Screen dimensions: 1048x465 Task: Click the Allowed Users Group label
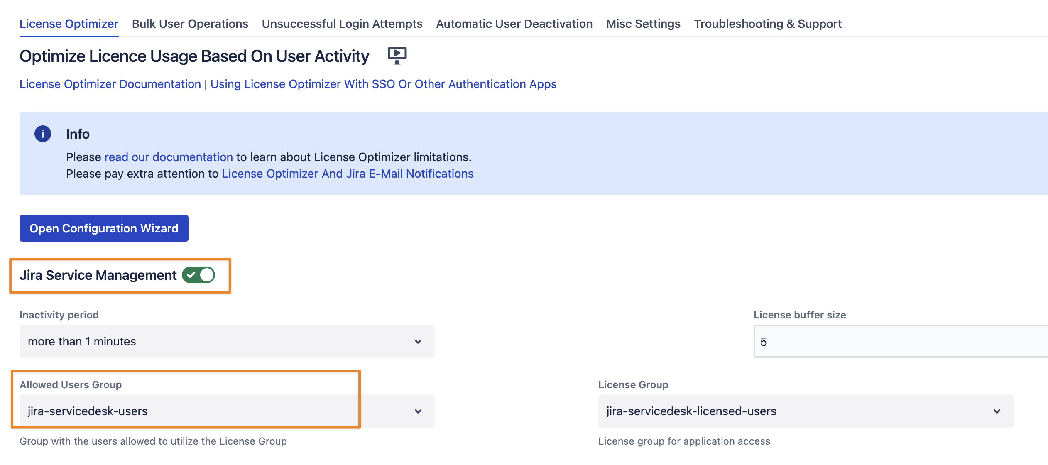71,384
